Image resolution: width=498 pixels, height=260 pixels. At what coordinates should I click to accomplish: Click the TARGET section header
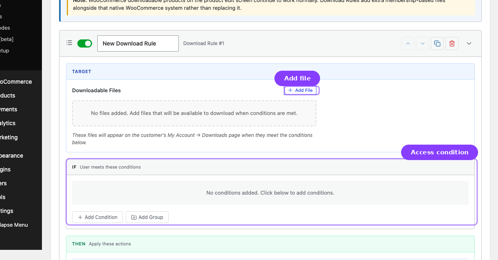270,71
